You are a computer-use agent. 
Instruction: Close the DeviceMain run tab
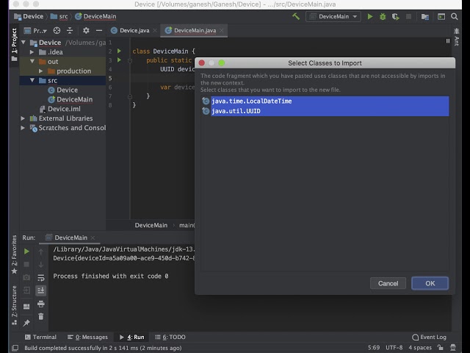tap(93, 238)
